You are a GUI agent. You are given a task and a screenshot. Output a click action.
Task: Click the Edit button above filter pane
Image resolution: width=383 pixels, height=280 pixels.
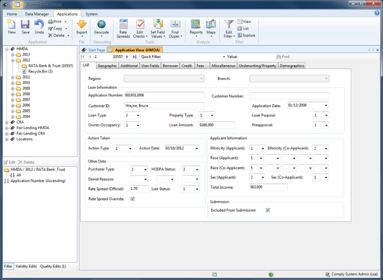point(9,162)
